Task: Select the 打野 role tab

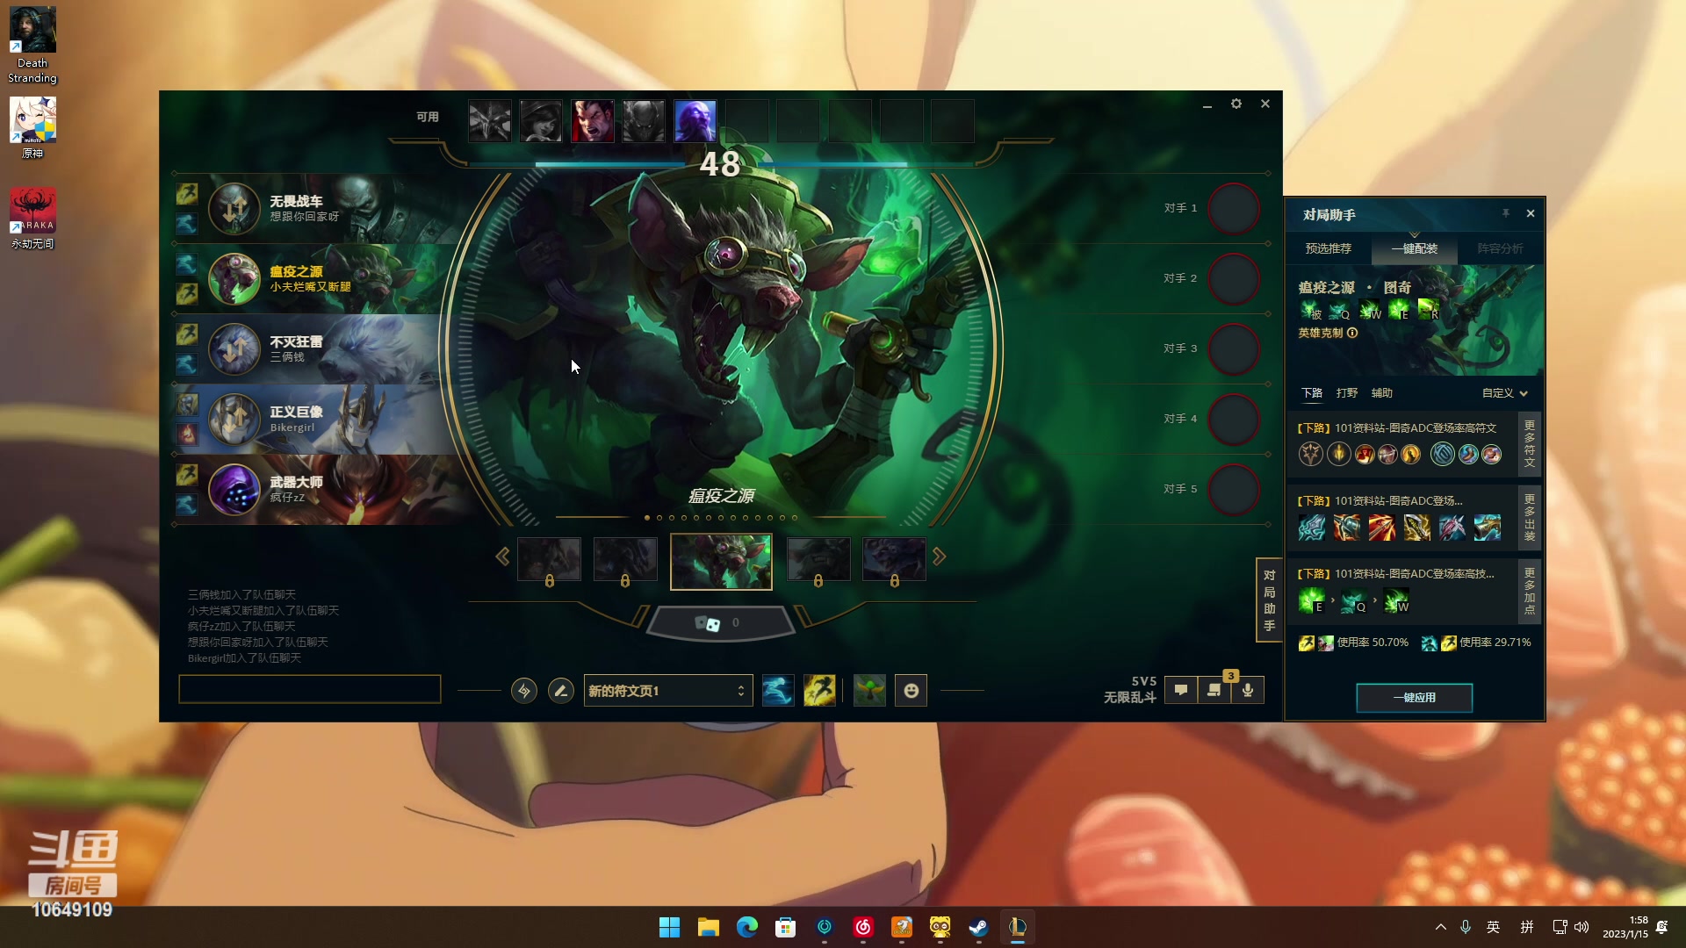Action: [x=1346, y=393]
